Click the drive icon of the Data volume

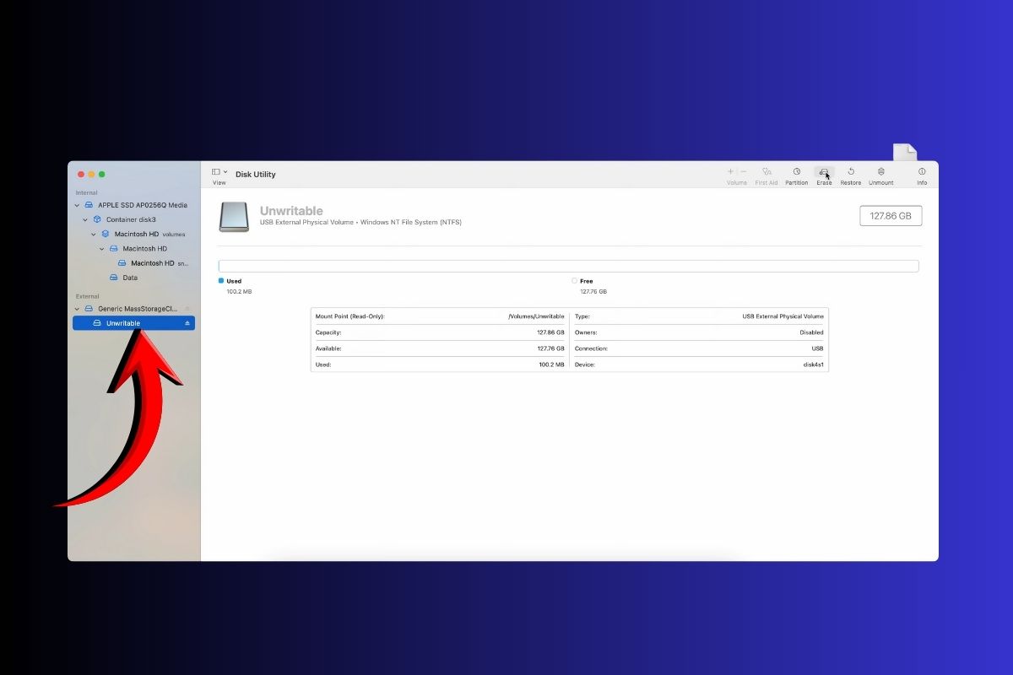tap(114, 278)
